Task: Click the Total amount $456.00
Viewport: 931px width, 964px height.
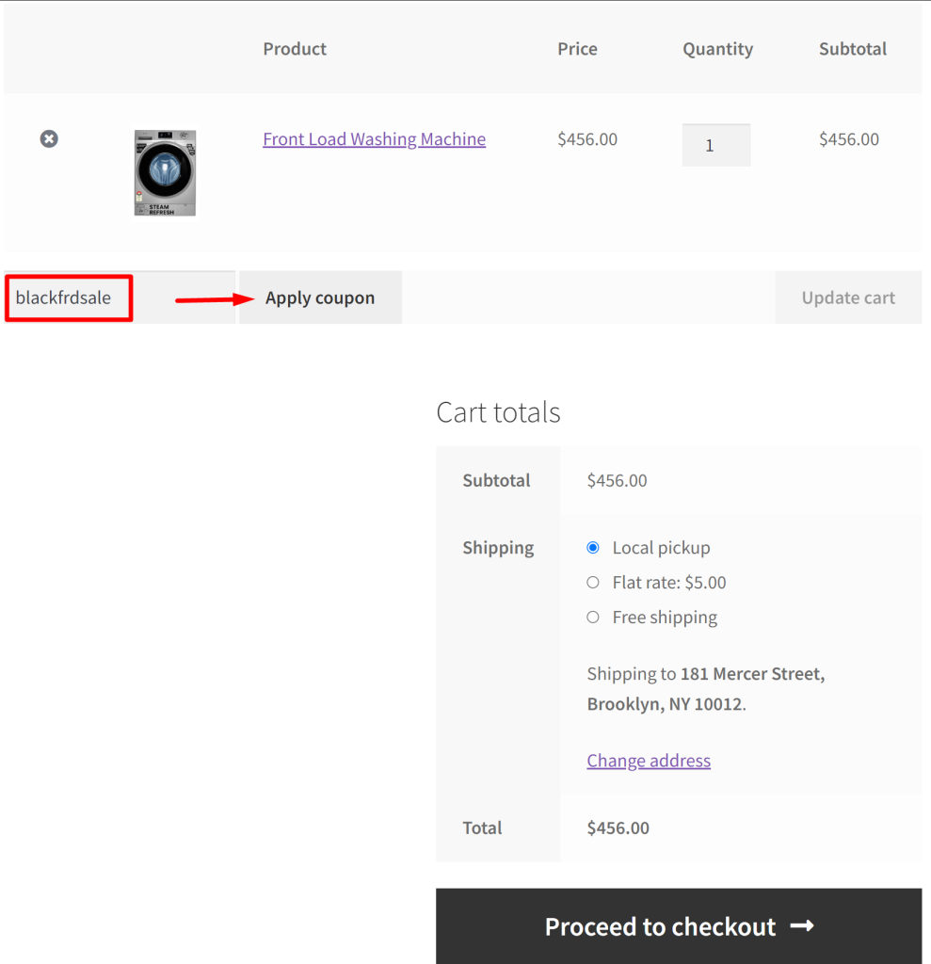Action: coord(618,828)
